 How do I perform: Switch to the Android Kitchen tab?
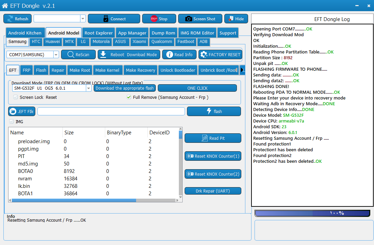[25, 33]
